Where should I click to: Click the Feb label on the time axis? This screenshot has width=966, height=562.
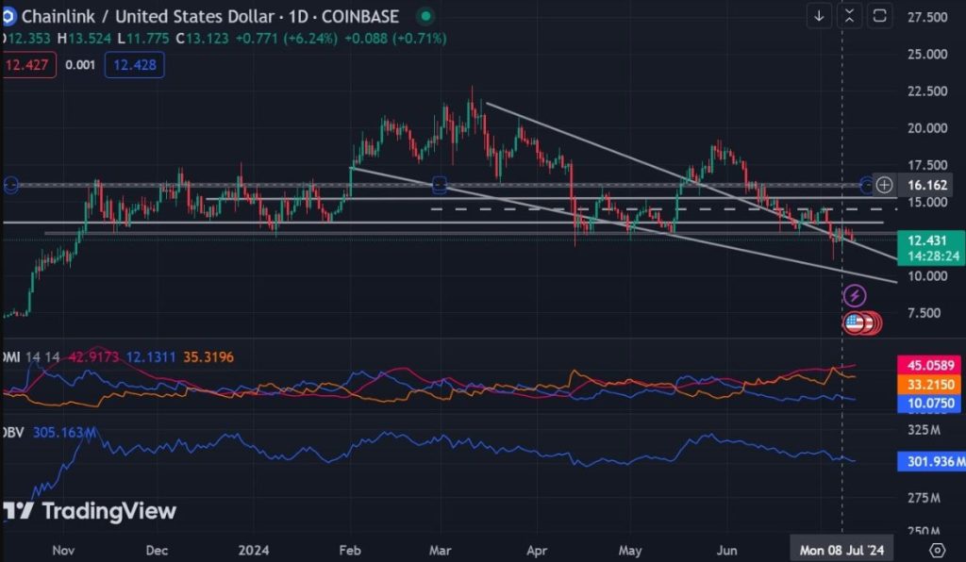tap(350, 550)
